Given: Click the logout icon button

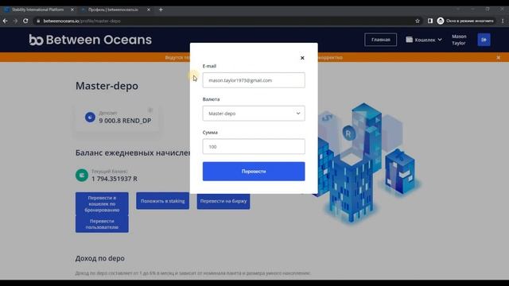Looking at the screenshot, I should tap(484, 40).
